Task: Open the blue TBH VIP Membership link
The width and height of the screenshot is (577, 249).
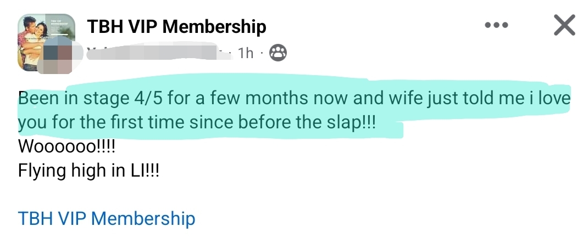Action: [x=107, y=218]
